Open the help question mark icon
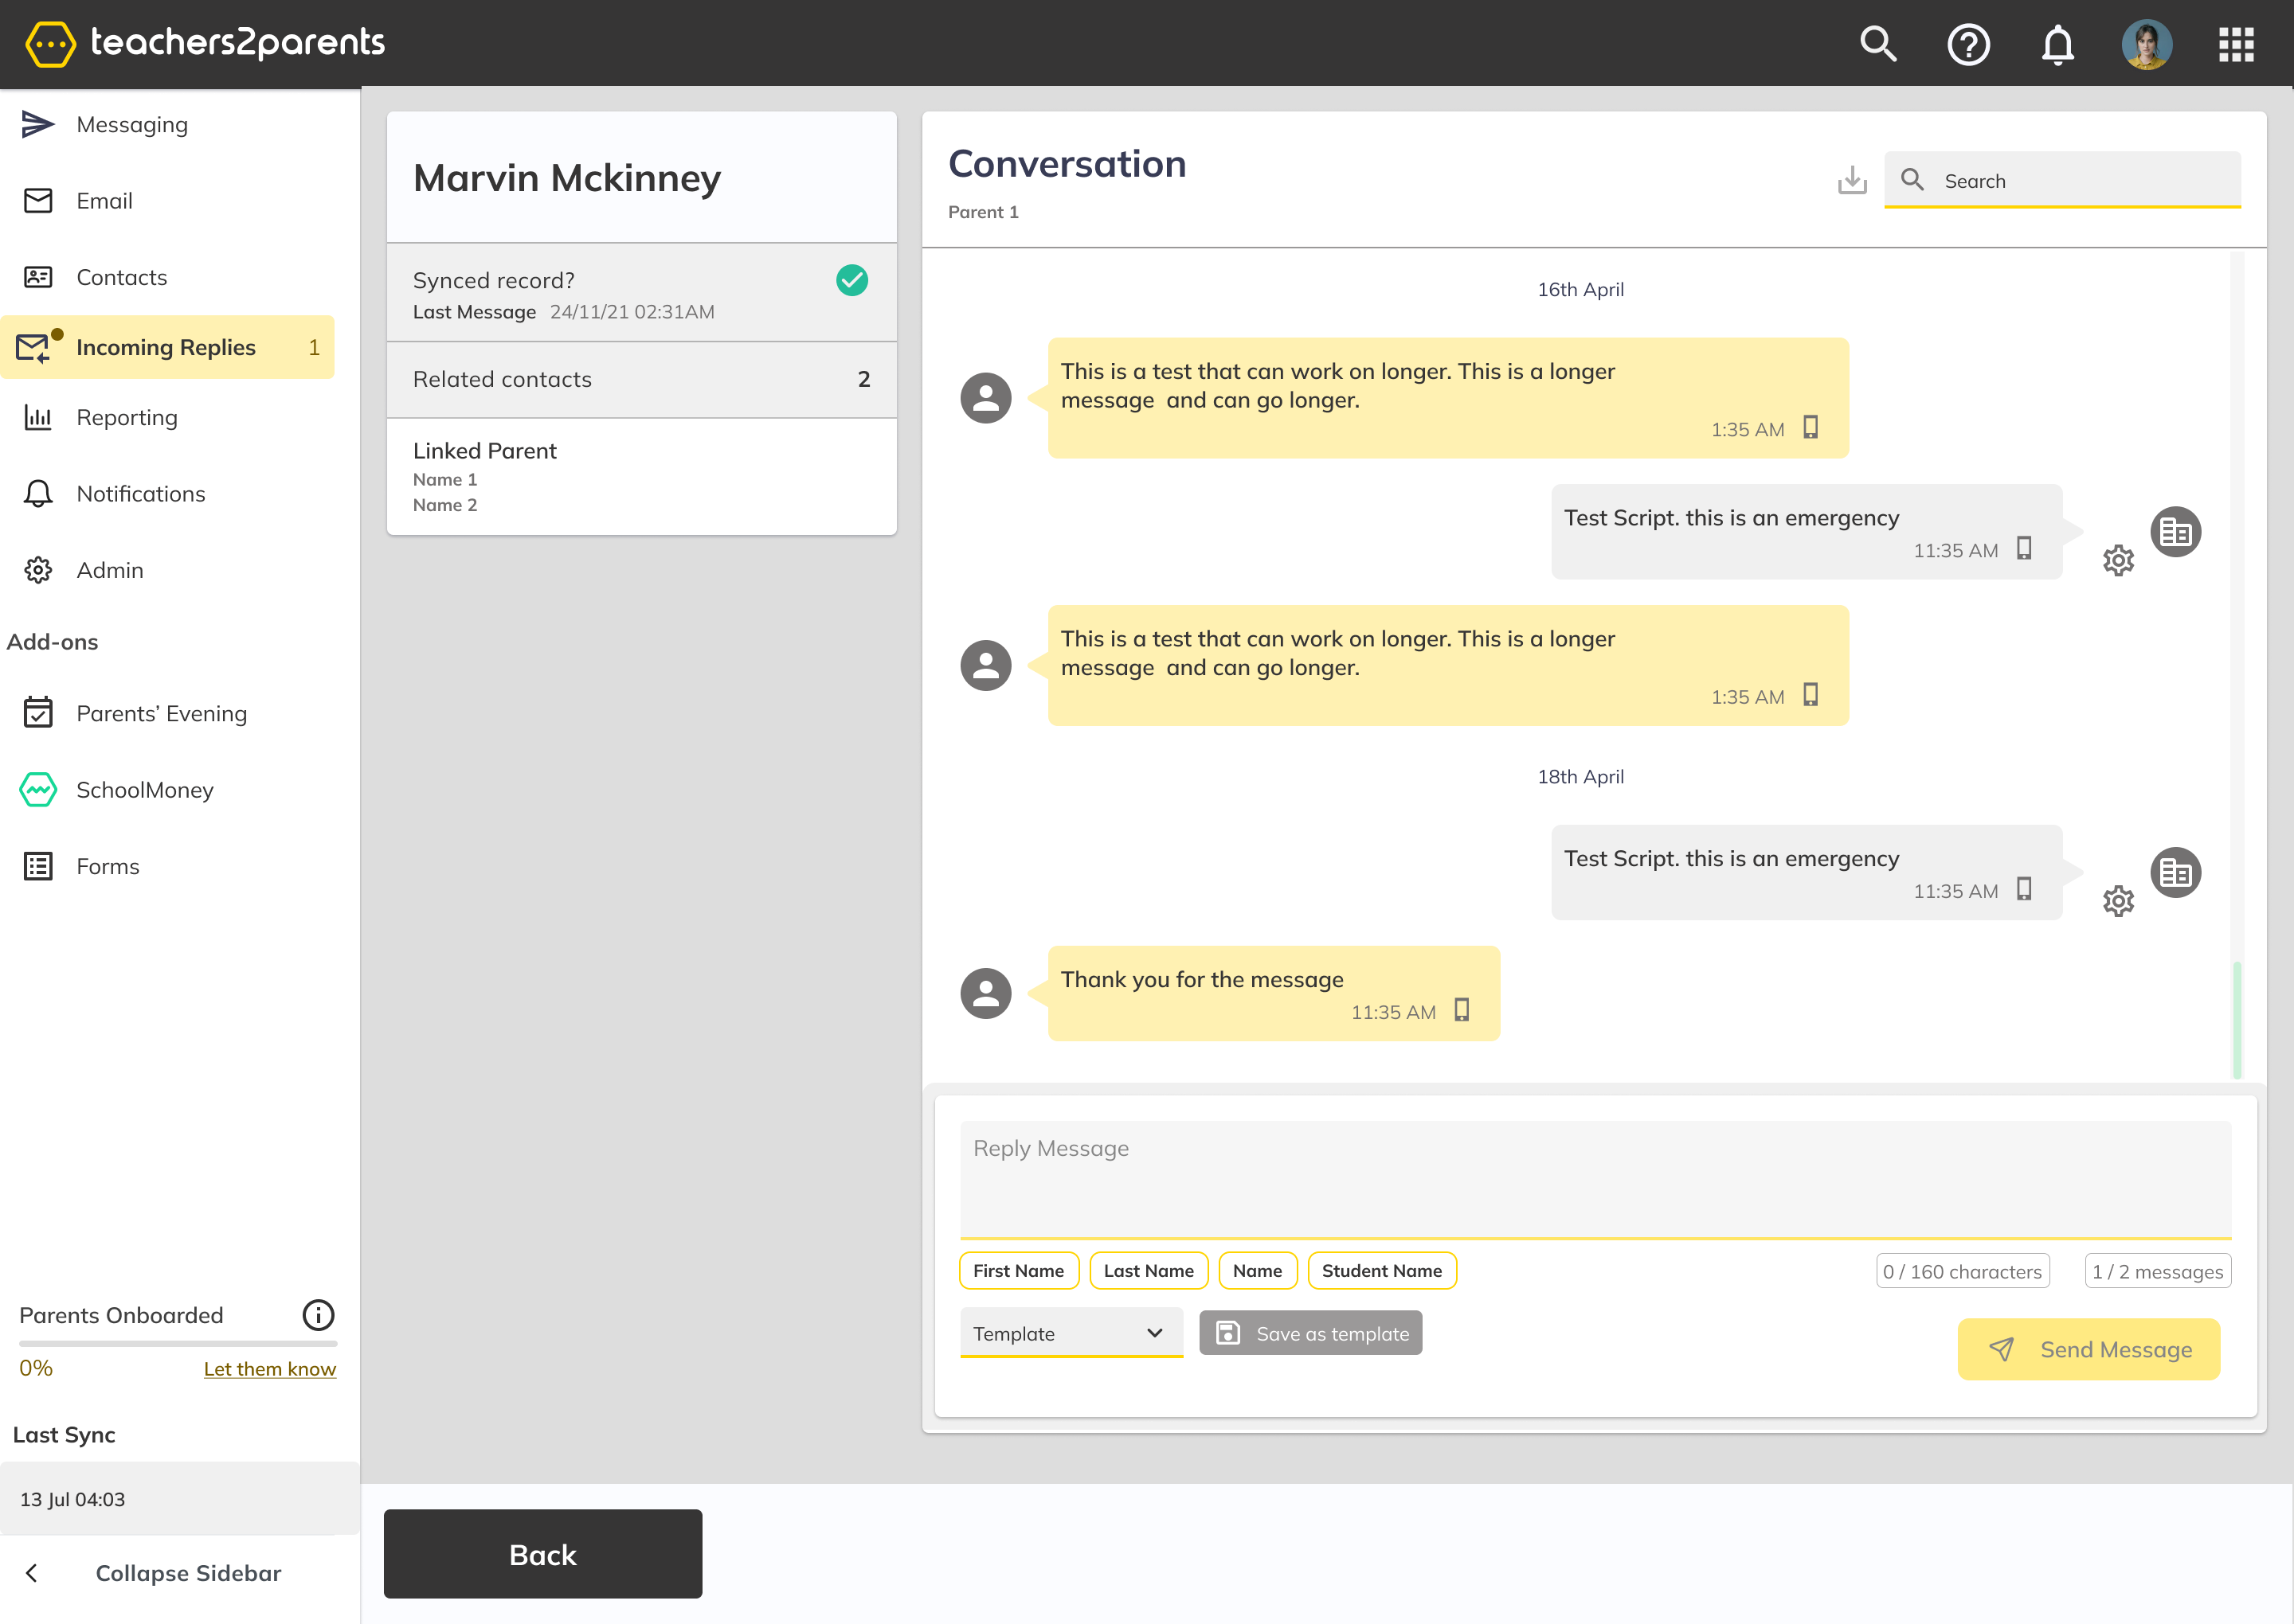This screenshot has height=1624, width=2294. (x=1968, y=44)
